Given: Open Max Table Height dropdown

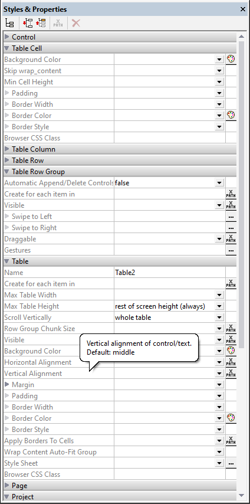Looking at the screenshot, I should tap(219, 306).
